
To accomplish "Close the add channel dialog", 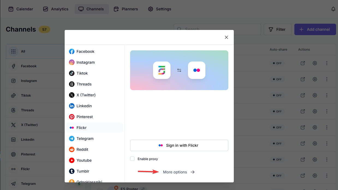I will tap(226, 37).
